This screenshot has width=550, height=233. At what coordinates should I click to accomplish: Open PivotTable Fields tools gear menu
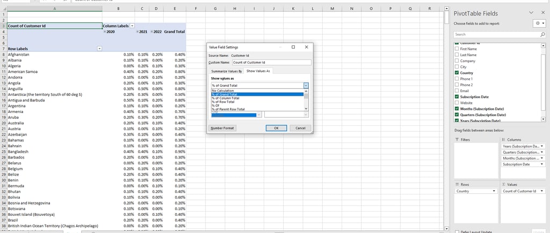click(x=539, y=23)
